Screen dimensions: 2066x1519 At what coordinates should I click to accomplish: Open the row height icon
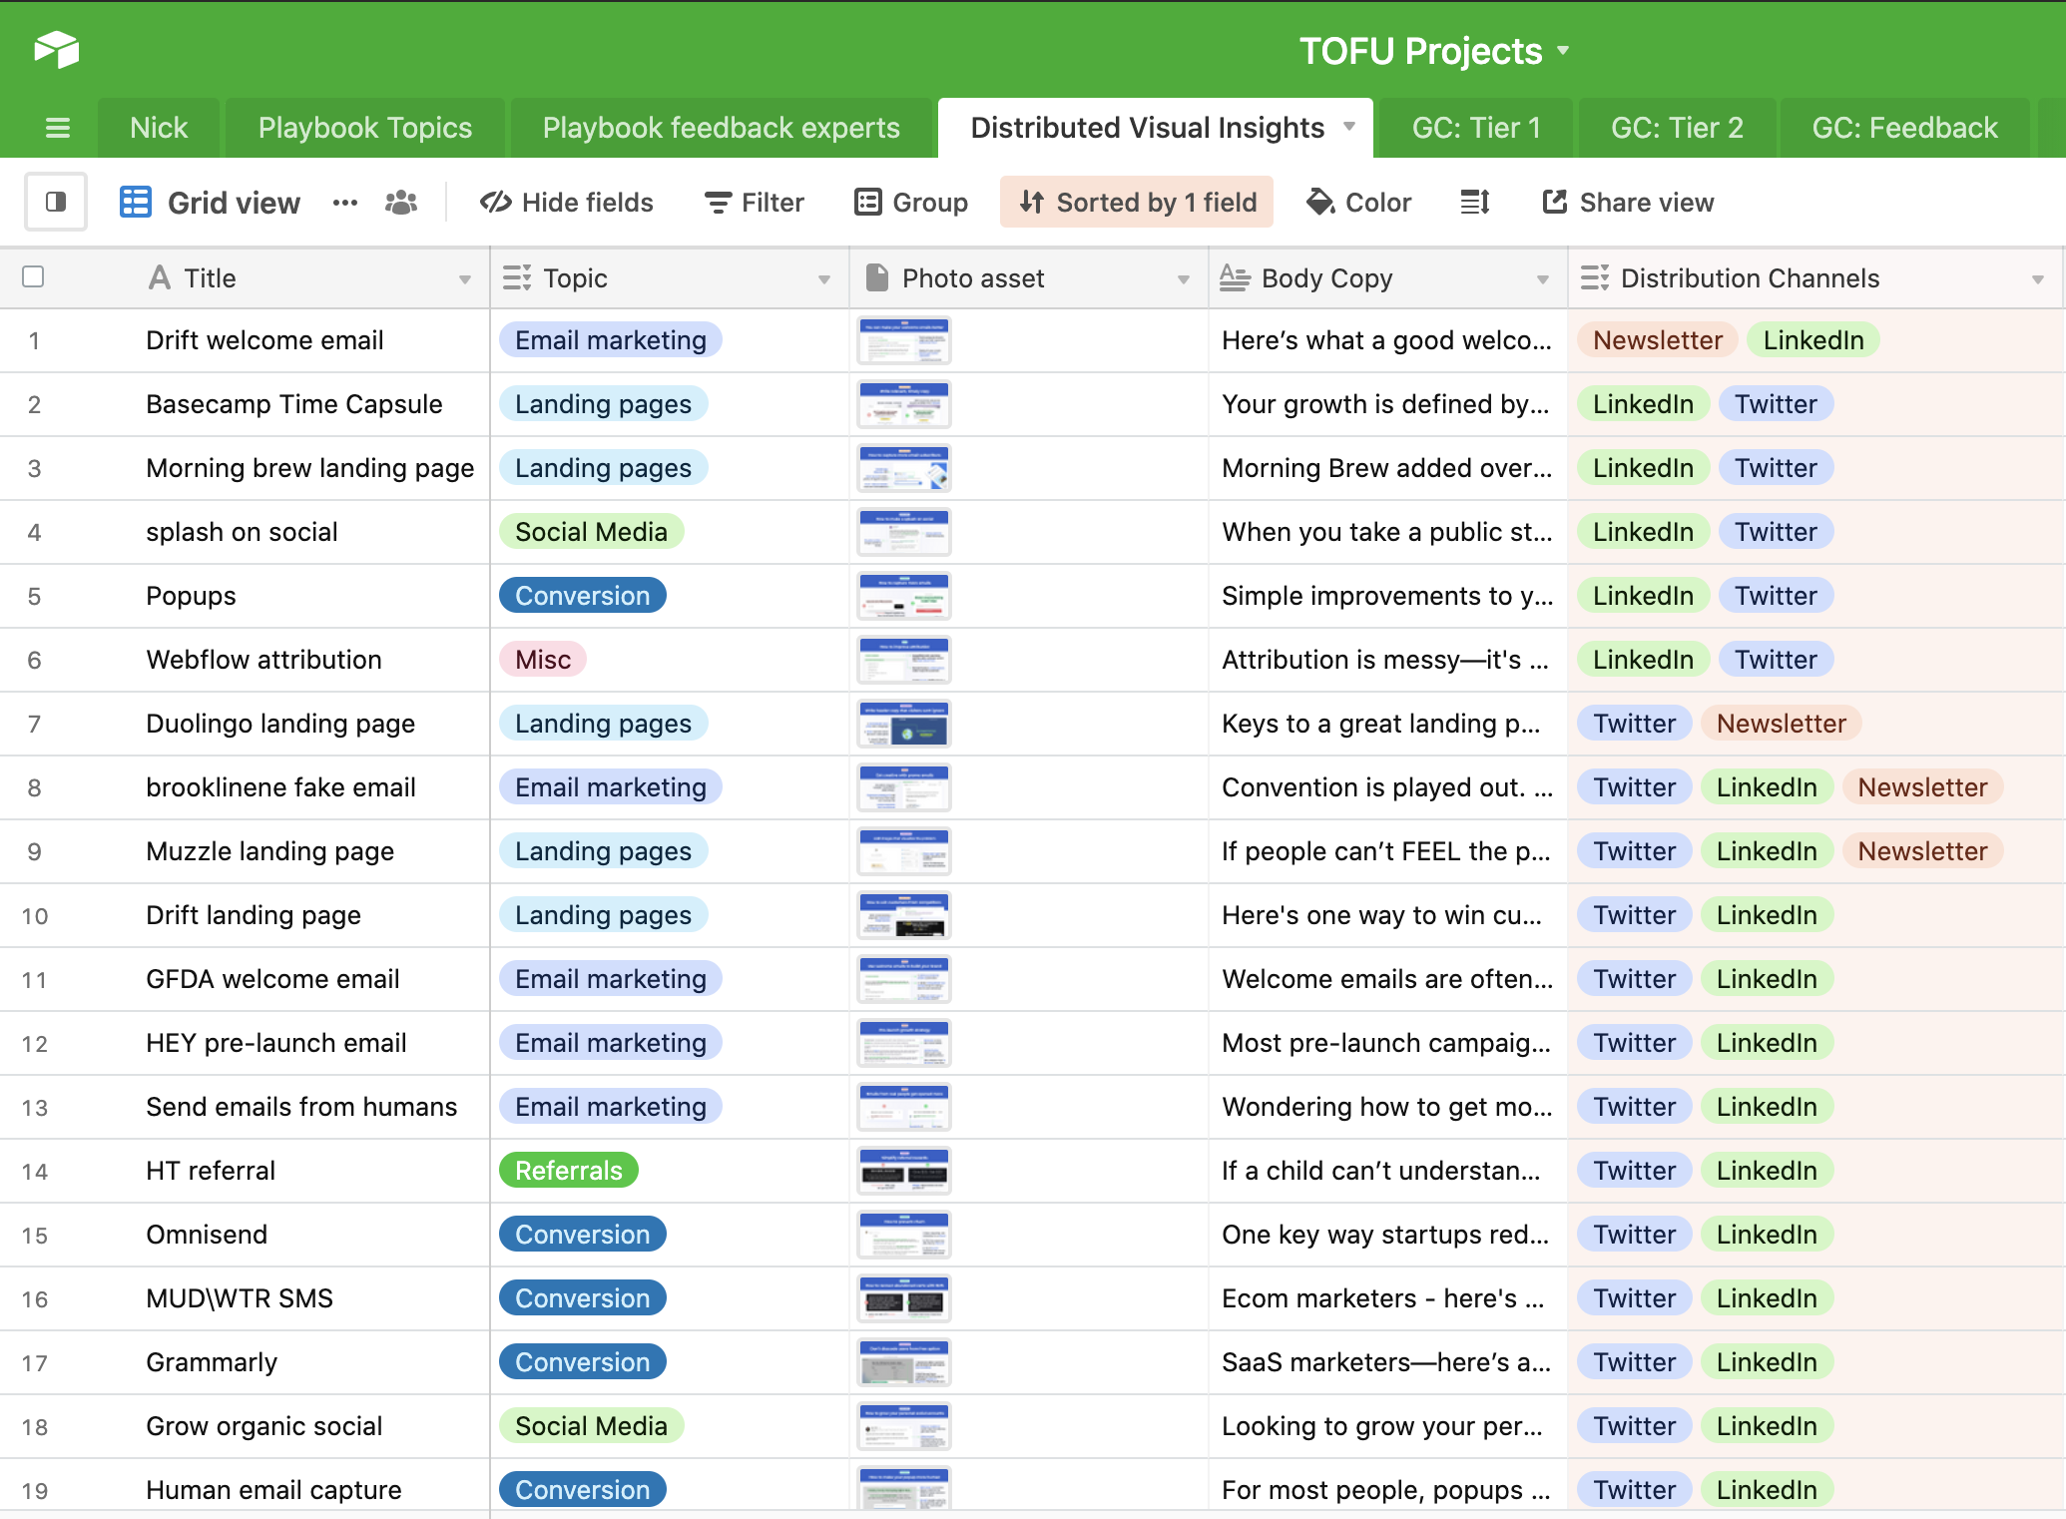tap(1475, 203)
